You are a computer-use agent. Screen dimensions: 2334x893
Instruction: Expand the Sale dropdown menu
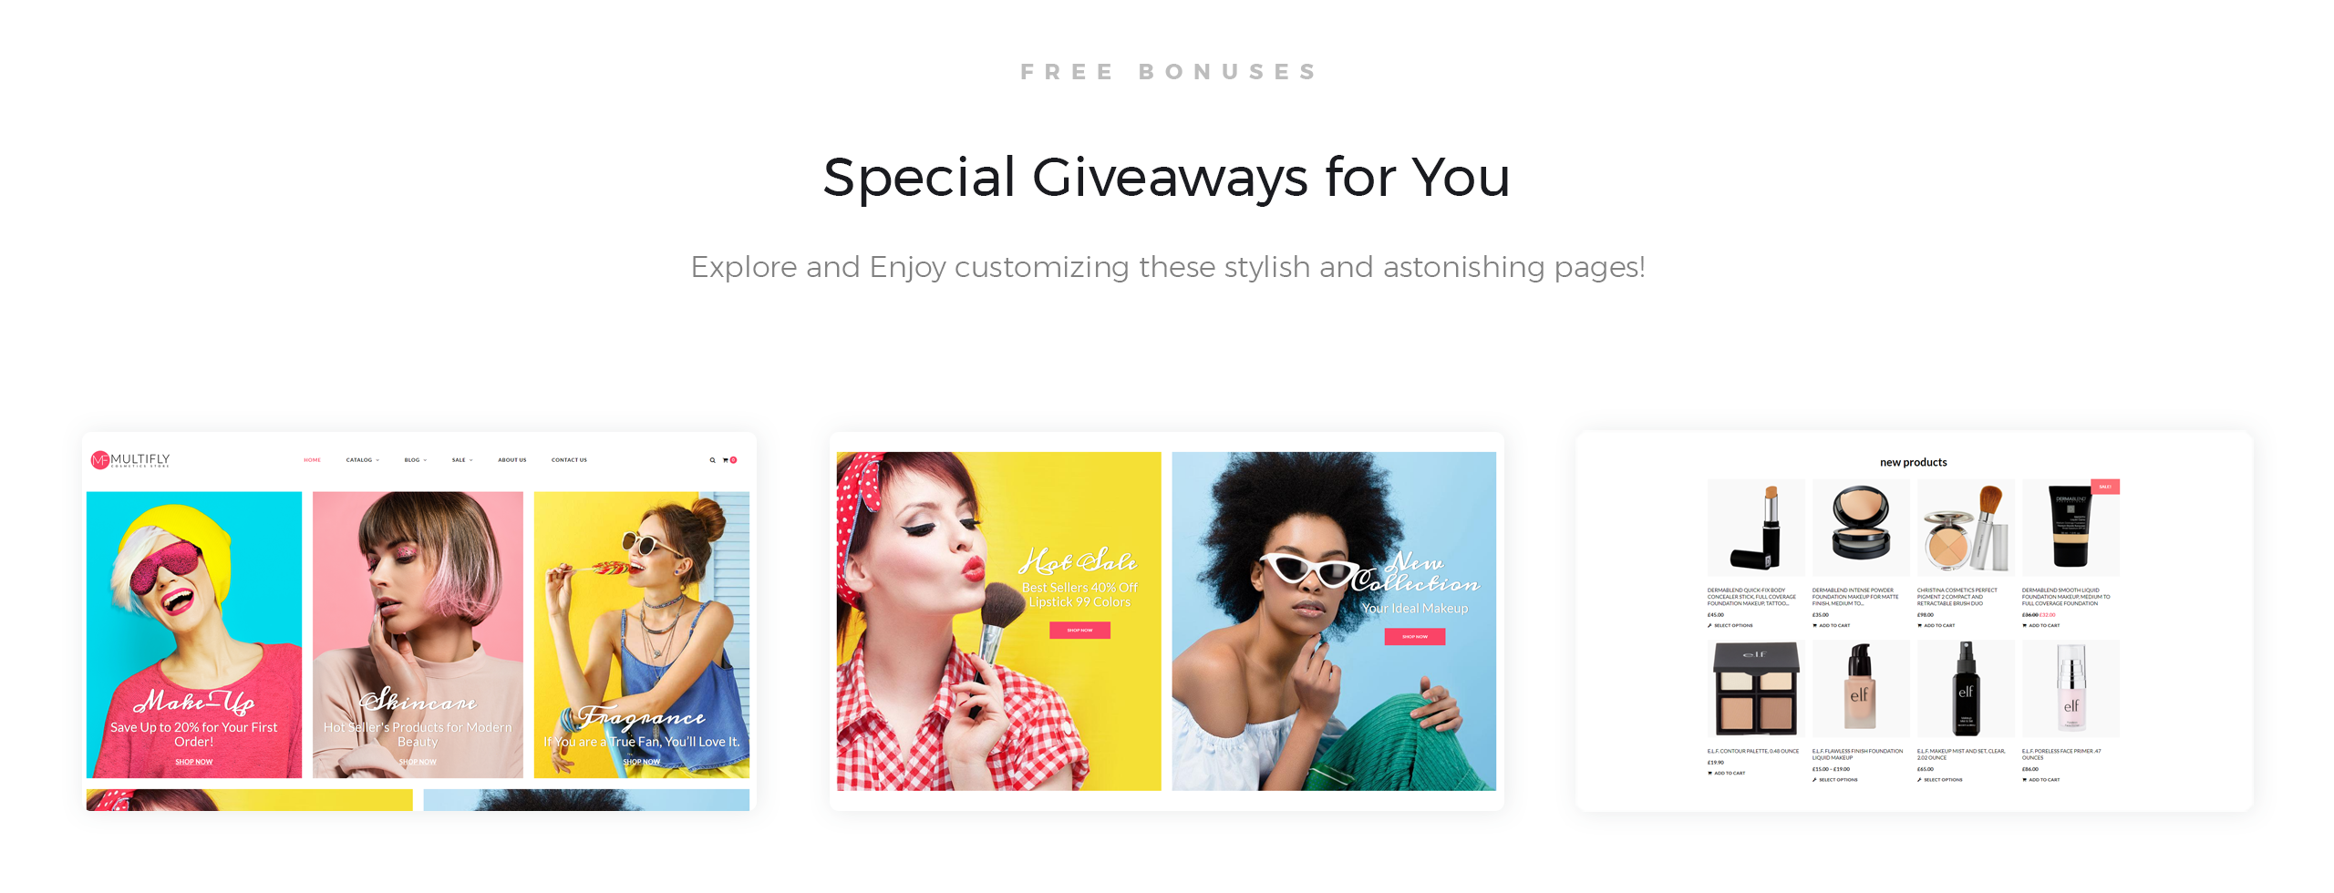462,460
